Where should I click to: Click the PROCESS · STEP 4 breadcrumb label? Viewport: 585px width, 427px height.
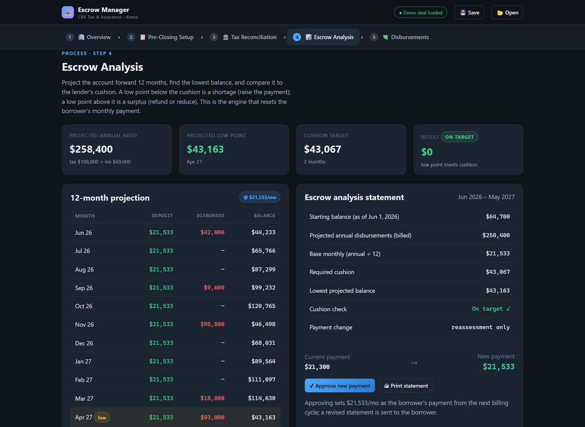pos(87,53)
